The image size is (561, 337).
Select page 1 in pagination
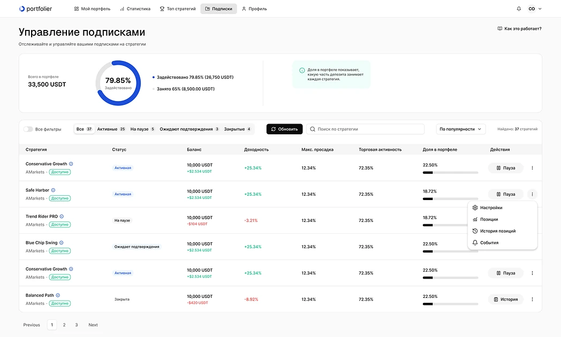point(52,325)
